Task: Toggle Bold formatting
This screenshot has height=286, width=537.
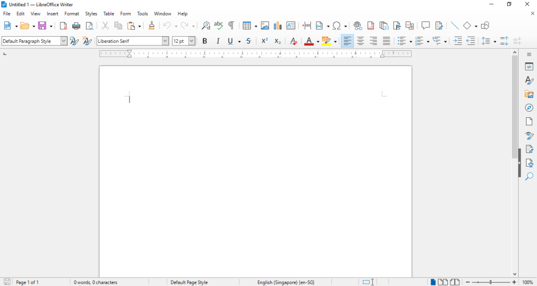Action: 205,41
